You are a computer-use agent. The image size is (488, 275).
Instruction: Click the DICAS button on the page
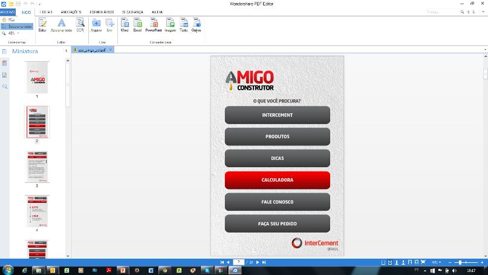click(x=278, y=158)
